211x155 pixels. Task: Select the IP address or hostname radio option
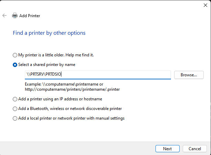15,99
